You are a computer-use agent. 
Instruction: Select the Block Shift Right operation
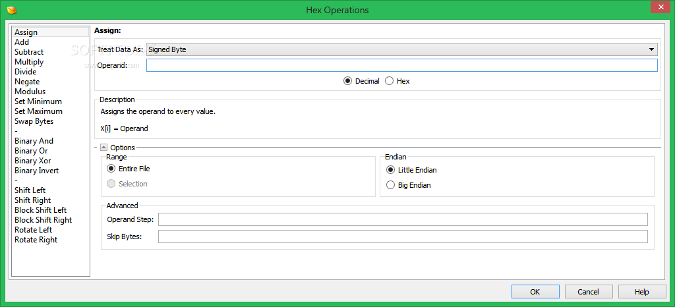tap(51, 220)
